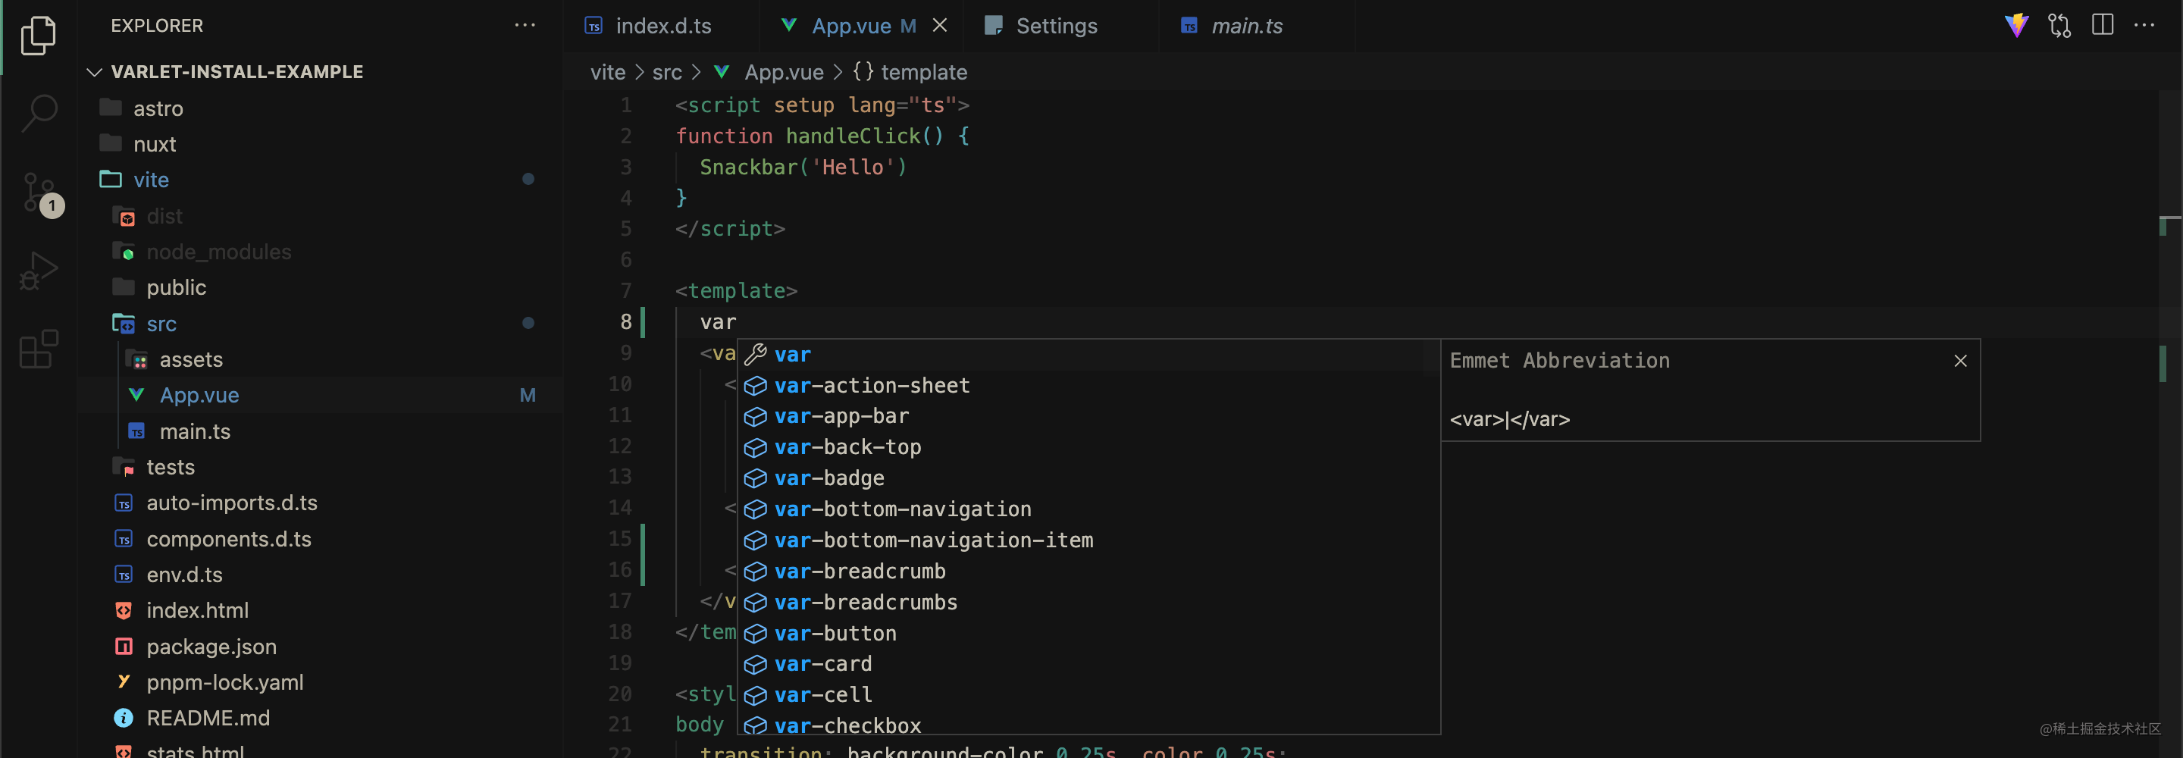Image resolution: width=2183 pixels, height=758 pixels.
Task: Open the Explorer view in activity bar
Action: click(38, 35)
